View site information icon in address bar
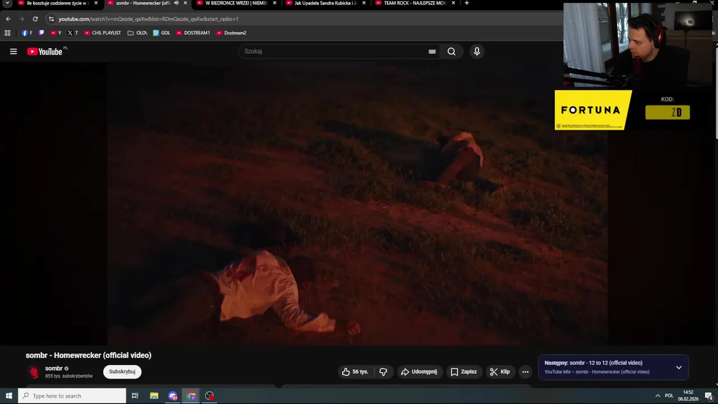718x404 pixels. click(51, 19)
